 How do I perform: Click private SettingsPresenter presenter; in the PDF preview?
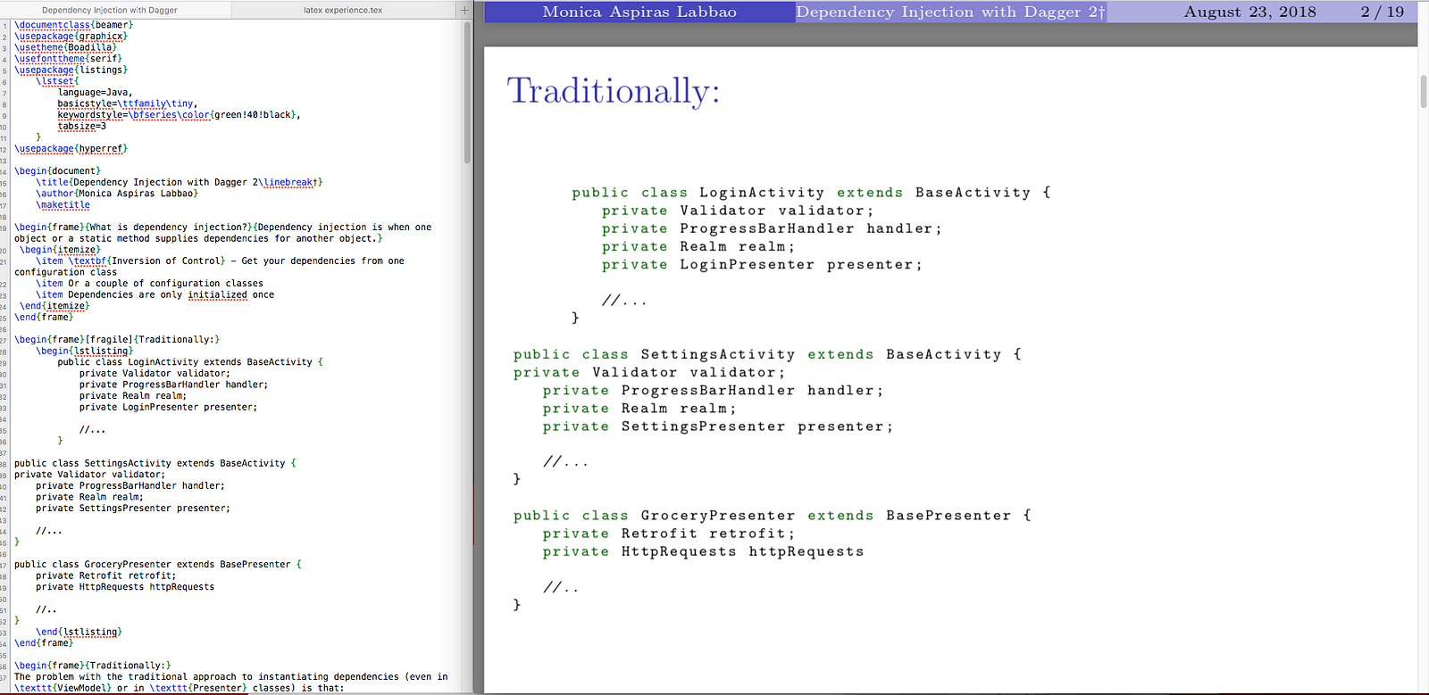click(x=718, y=426)
